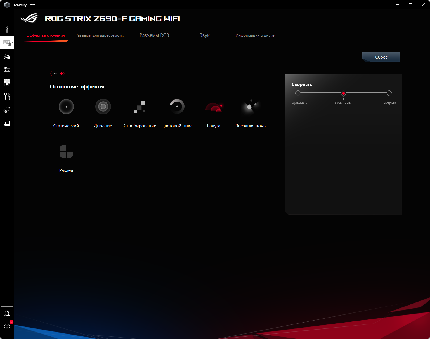Viewport: 430px width, 339px height.
Task: Click the Armoury Crate title bar icon
Action: pyautogui.click(x=7, y=5)
